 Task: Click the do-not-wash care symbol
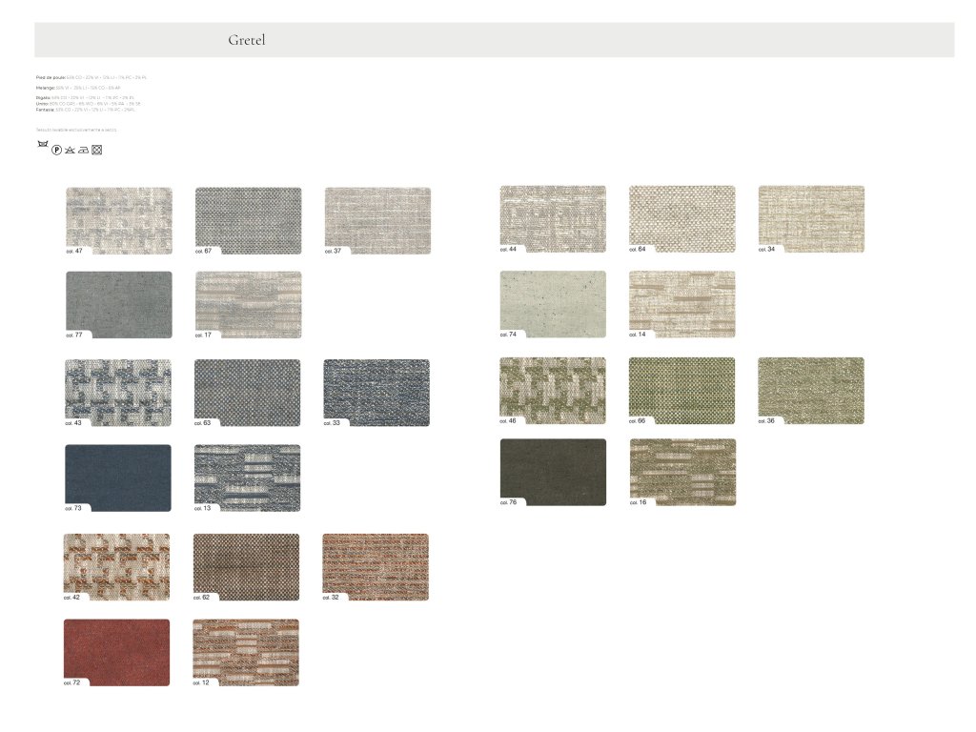pyautogui.click(x=42, y=144)
